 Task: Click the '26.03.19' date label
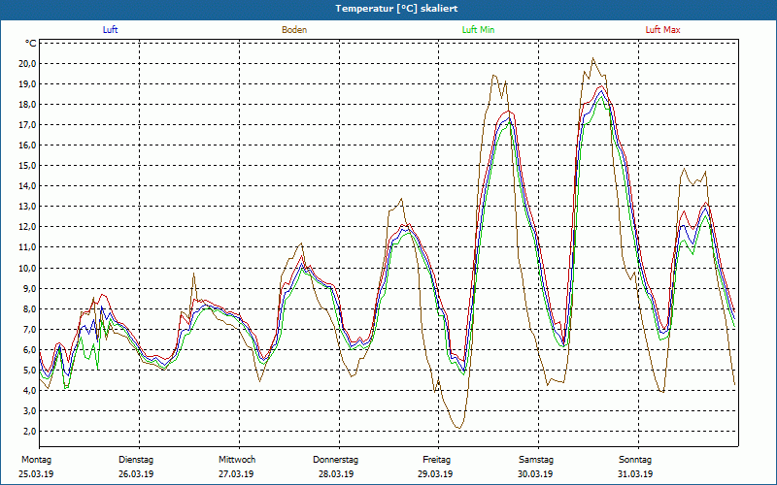[136, 474]
